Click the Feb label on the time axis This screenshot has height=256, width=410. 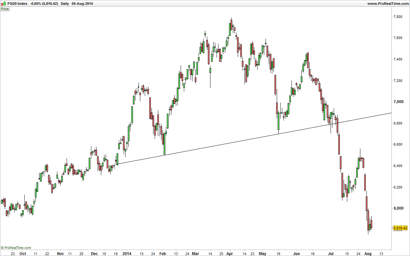point(163,253)
